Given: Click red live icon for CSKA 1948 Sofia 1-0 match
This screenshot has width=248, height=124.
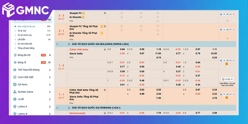Looking at the screenshot, I should click(234, 60).
